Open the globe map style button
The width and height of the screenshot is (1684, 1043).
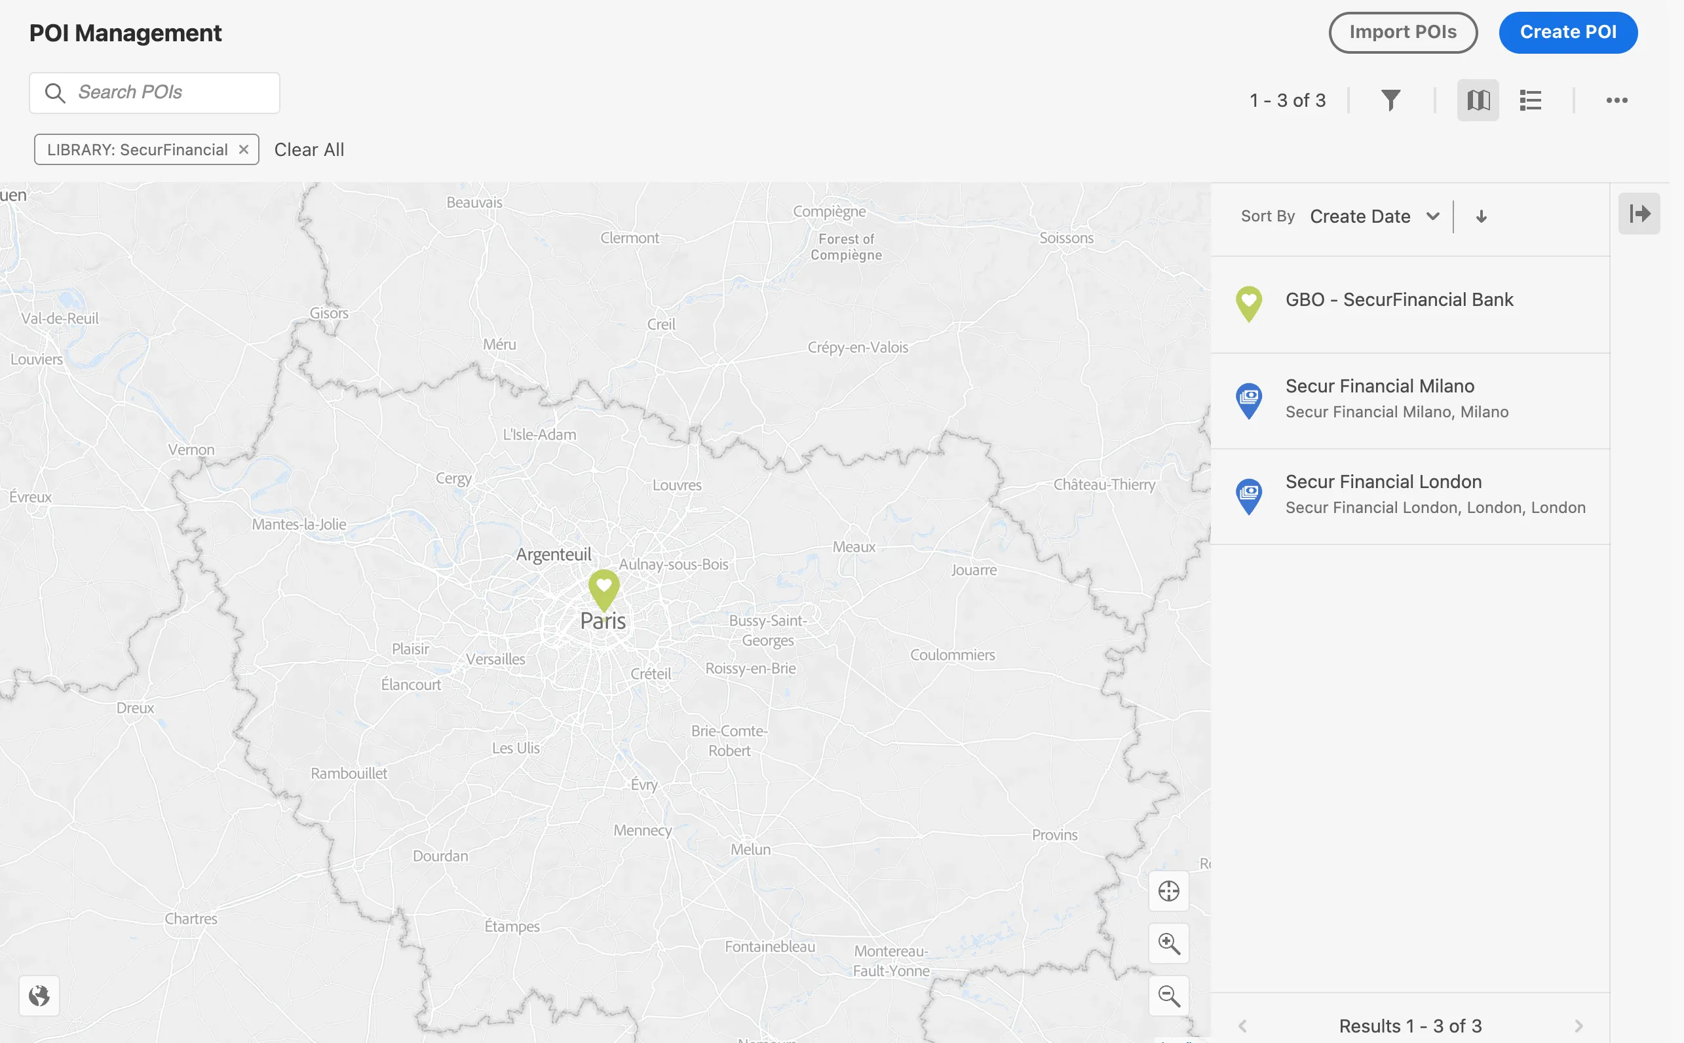[39, 996]
